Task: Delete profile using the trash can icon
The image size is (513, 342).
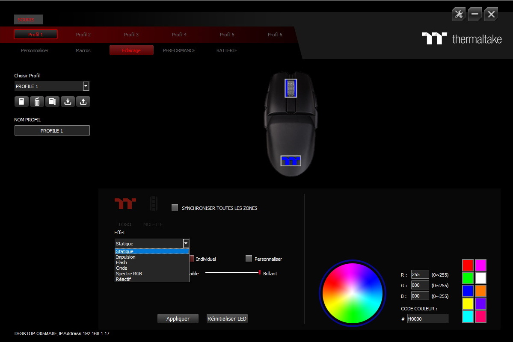Action: point(37,102)
